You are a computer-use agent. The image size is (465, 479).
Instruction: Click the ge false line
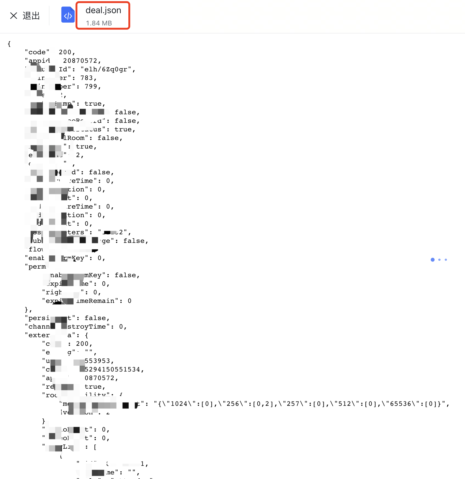click(124, 241)
